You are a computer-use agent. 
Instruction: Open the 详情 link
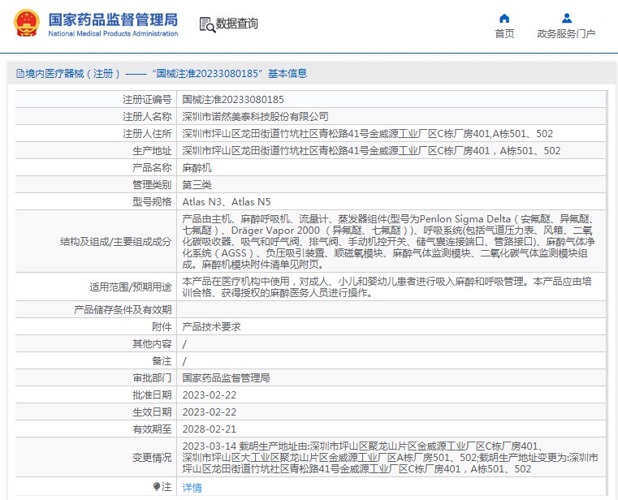tap(192, 488)
